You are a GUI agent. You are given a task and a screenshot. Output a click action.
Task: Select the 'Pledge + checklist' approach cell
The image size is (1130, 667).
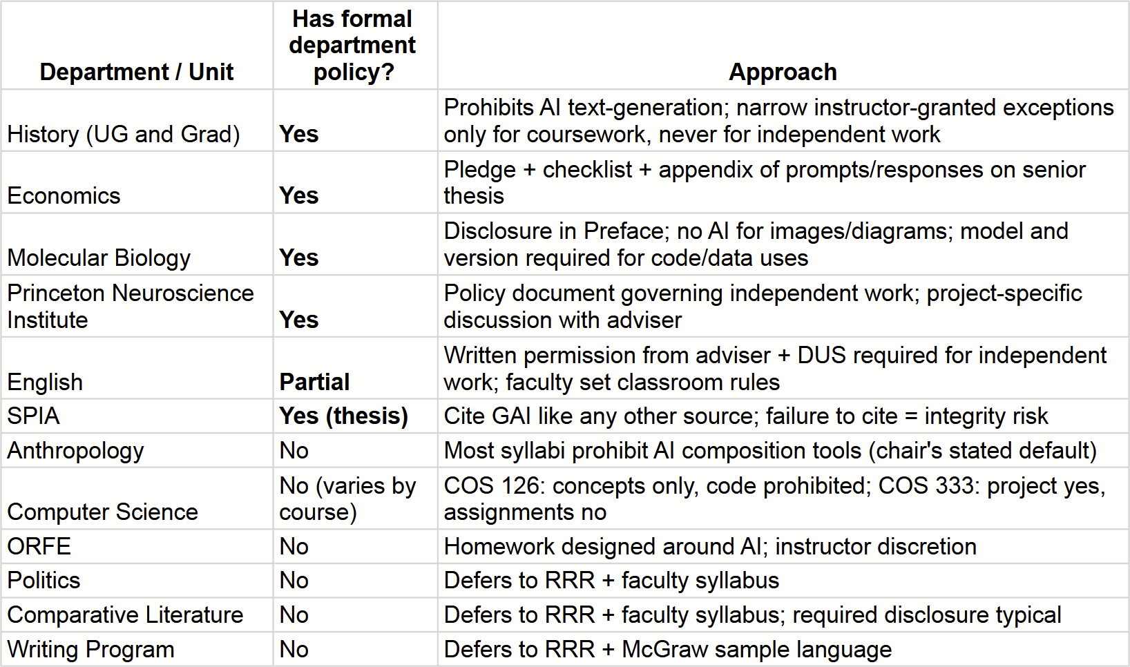783,182
